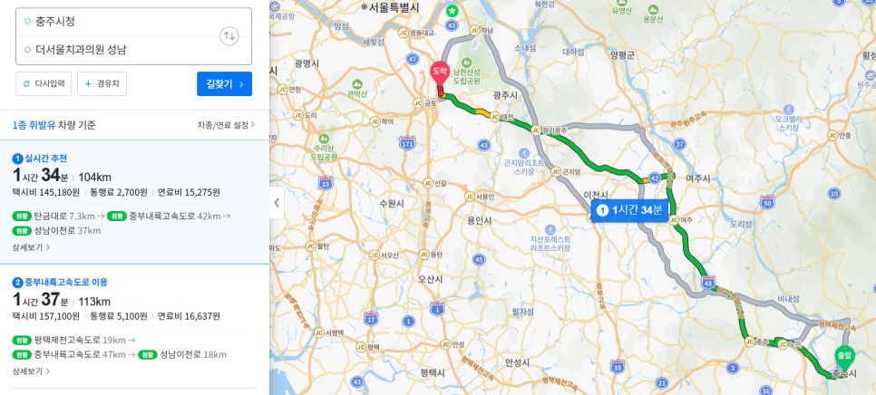
Task: Click the 경기광주 JC junction marker
Action: (536, 130)
